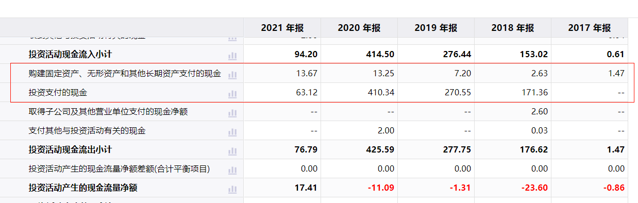The width and height of the screenshot is (638, 203).
Task: Open chart icon for 支付其他与投资活动有关的现金 row
Action: (x=232, y=131)
